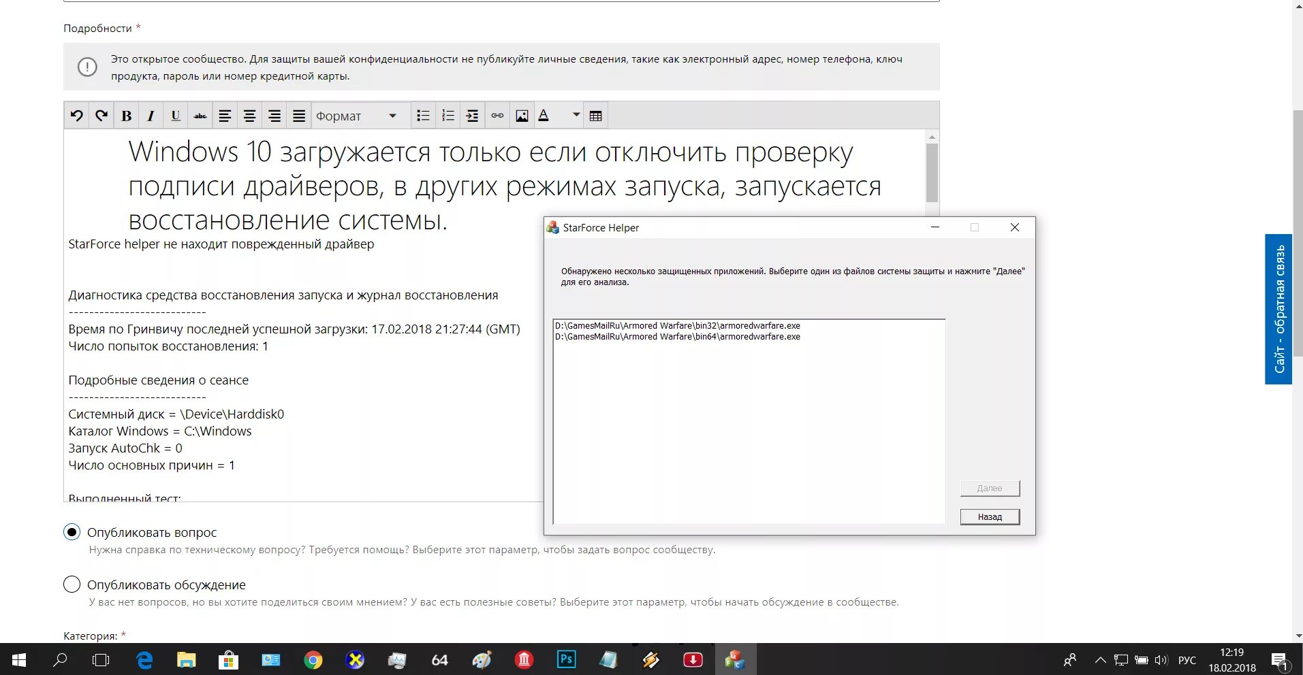The height and width of the screenshot is (675, 1303).
Task: Switch to StarForce Helper taskbar icon
Action: 735,659
